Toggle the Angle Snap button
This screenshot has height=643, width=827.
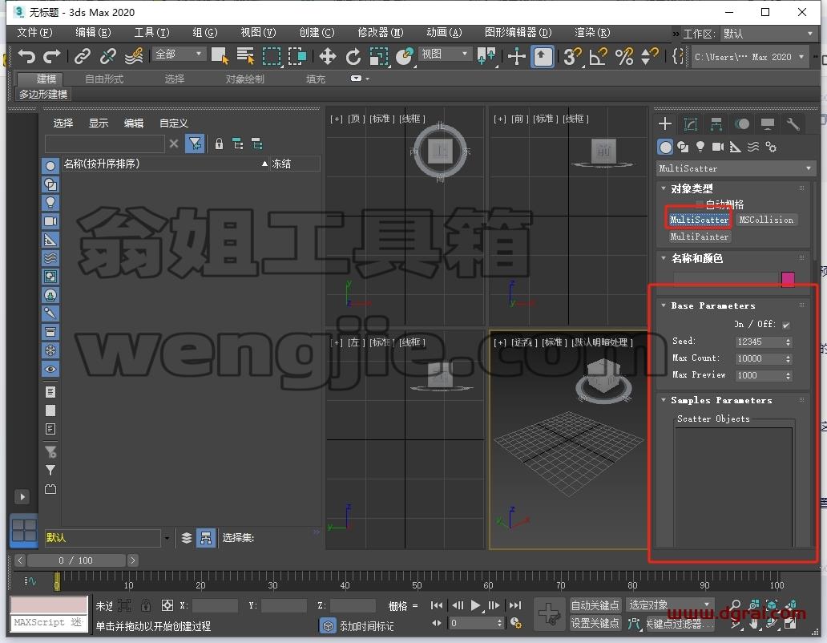[598, 56]
